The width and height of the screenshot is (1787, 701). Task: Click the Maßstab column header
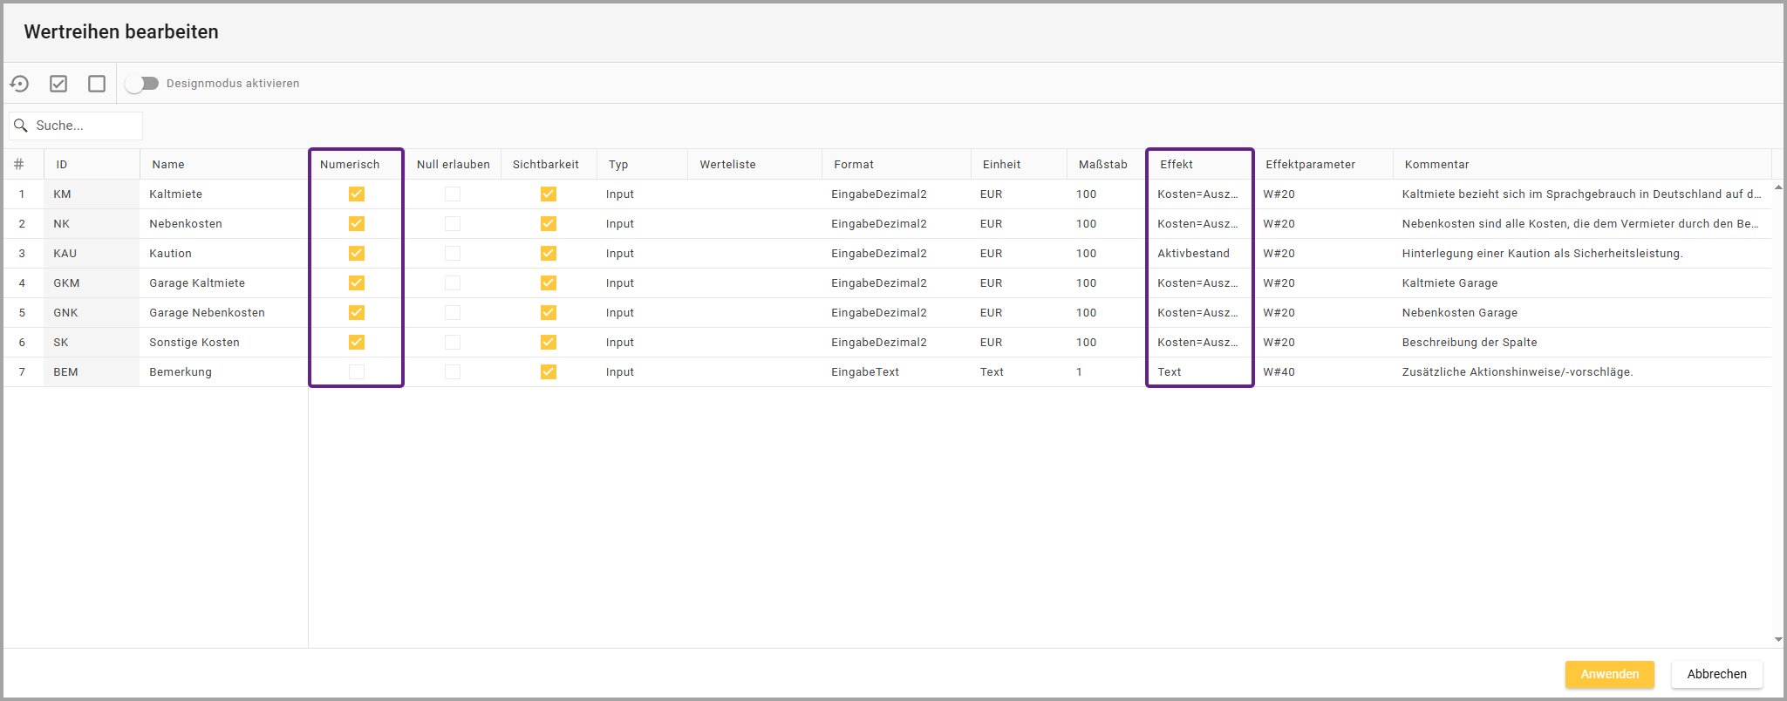coord(1102,165)
